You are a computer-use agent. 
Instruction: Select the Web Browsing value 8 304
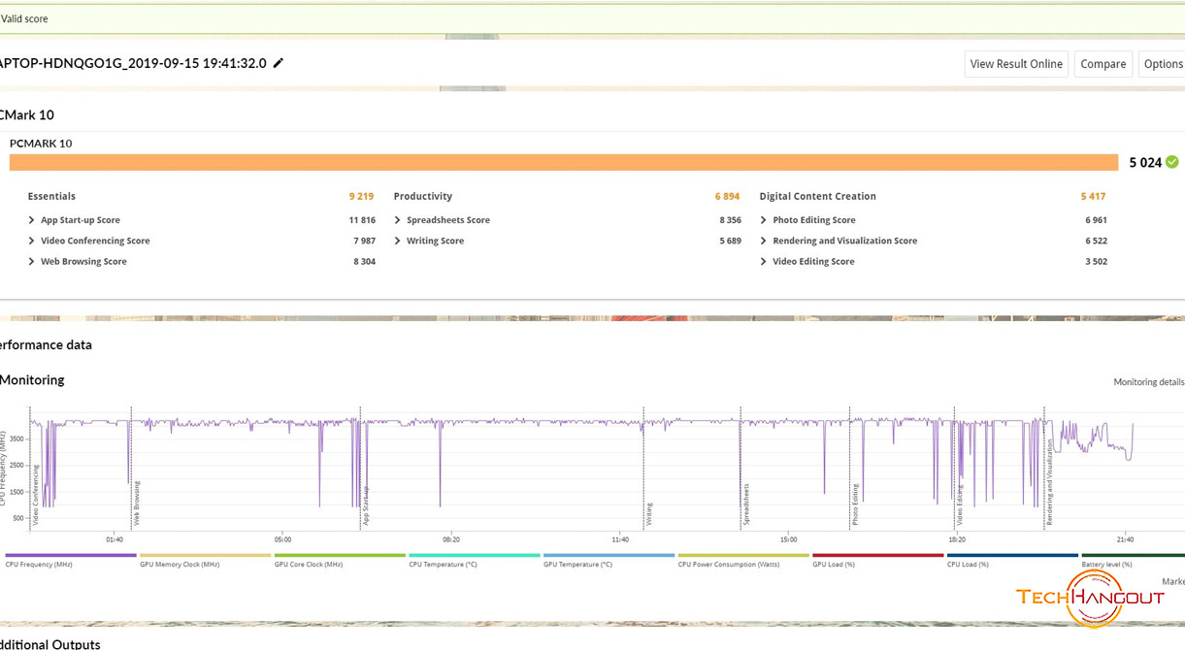364,261
